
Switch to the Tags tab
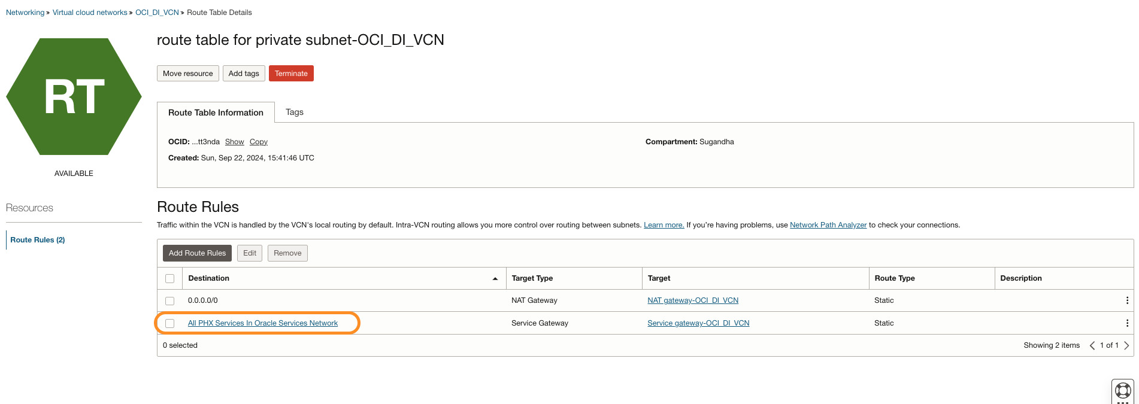295,112
